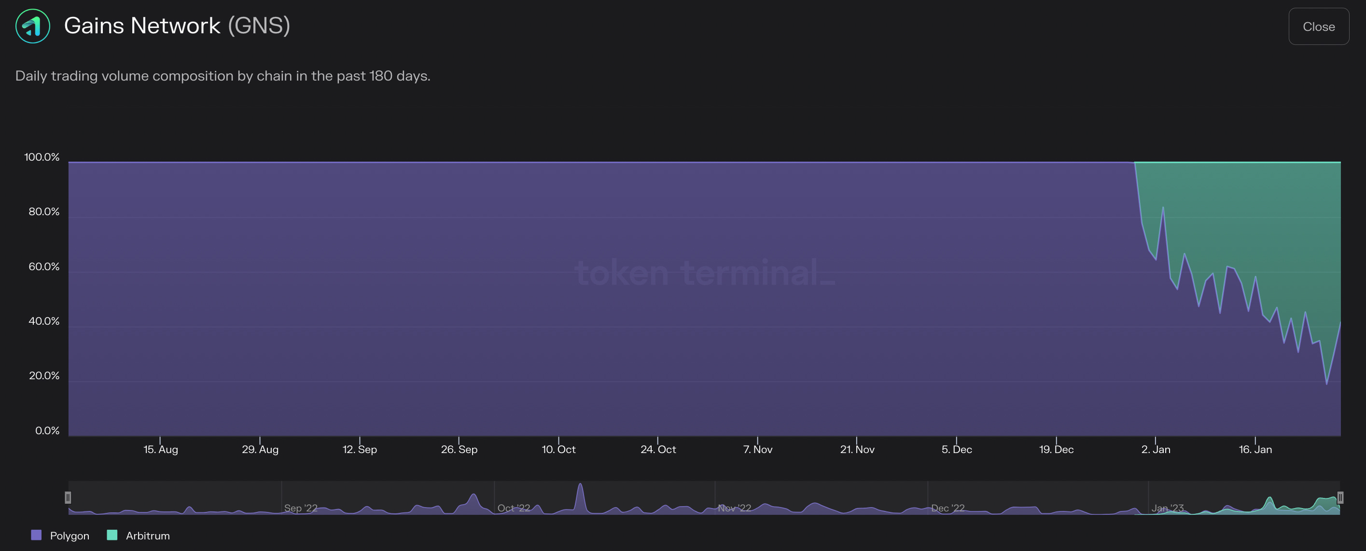
Task: Click the Sep '22 navigator section
Action: point(301,508)
